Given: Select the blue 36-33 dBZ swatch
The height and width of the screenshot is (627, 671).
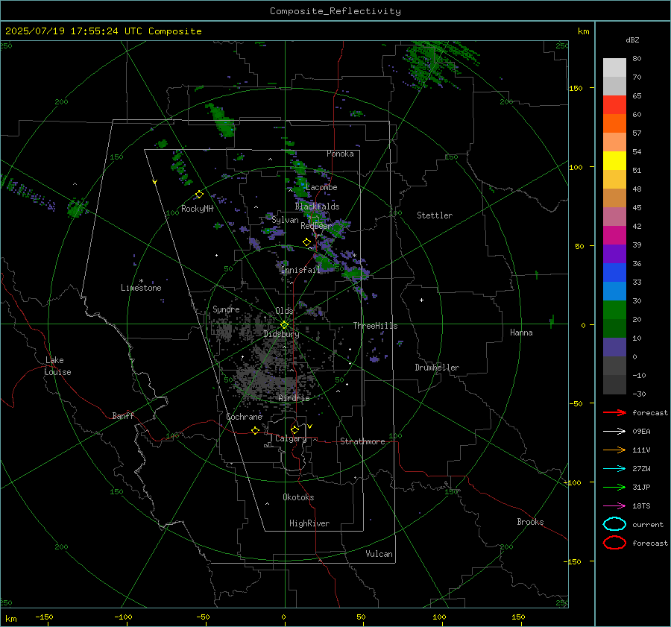Looking at the screenshot, I should 614,272.
